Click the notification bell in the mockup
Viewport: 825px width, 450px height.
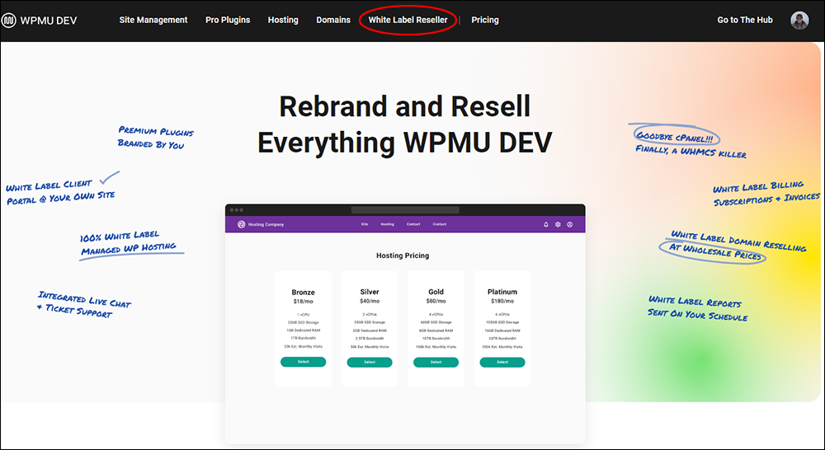(x=545, y=224)
